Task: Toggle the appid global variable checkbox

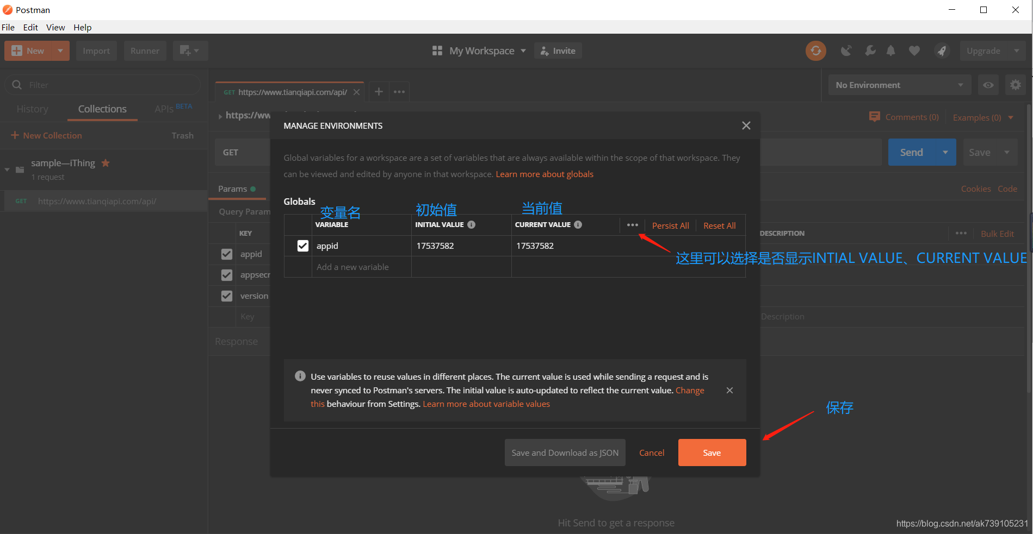Action: click(303, 246)
